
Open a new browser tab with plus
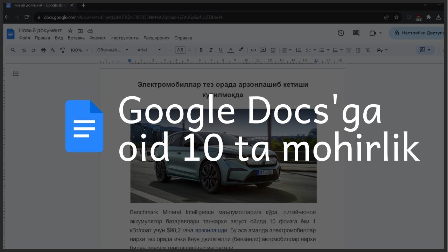pyautogui.click(x=83, y=5)
